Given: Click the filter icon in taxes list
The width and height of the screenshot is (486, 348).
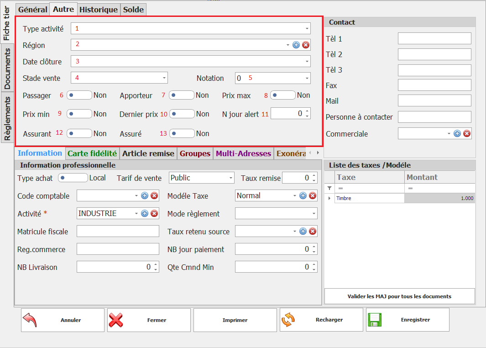Looking at the screenshot, I should click(x=329, y=188).
